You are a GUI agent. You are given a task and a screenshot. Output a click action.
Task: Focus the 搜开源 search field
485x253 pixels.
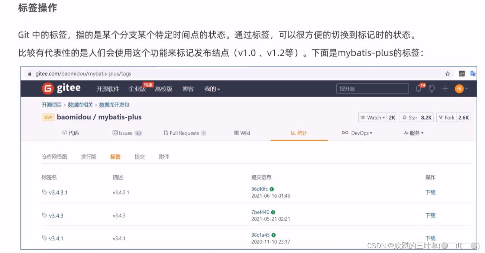click(x=372, y=89)
